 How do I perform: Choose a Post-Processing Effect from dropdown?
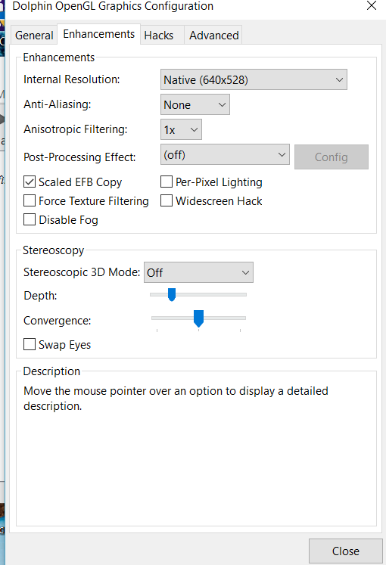click(x=225, y=154)
